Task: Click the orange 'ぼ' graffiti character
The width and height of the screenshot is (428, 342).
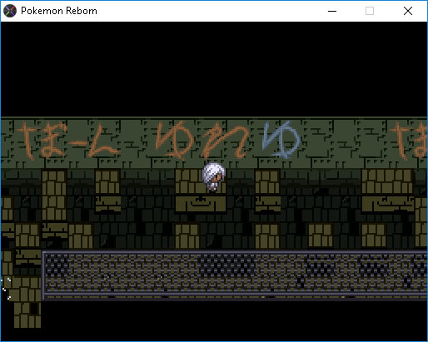Action: click(53, 140)
